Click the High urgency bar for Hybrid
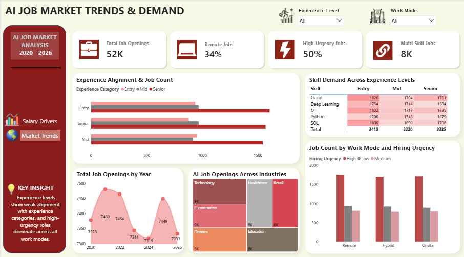This screenshot has height=257, width=464. coord(379,209)
